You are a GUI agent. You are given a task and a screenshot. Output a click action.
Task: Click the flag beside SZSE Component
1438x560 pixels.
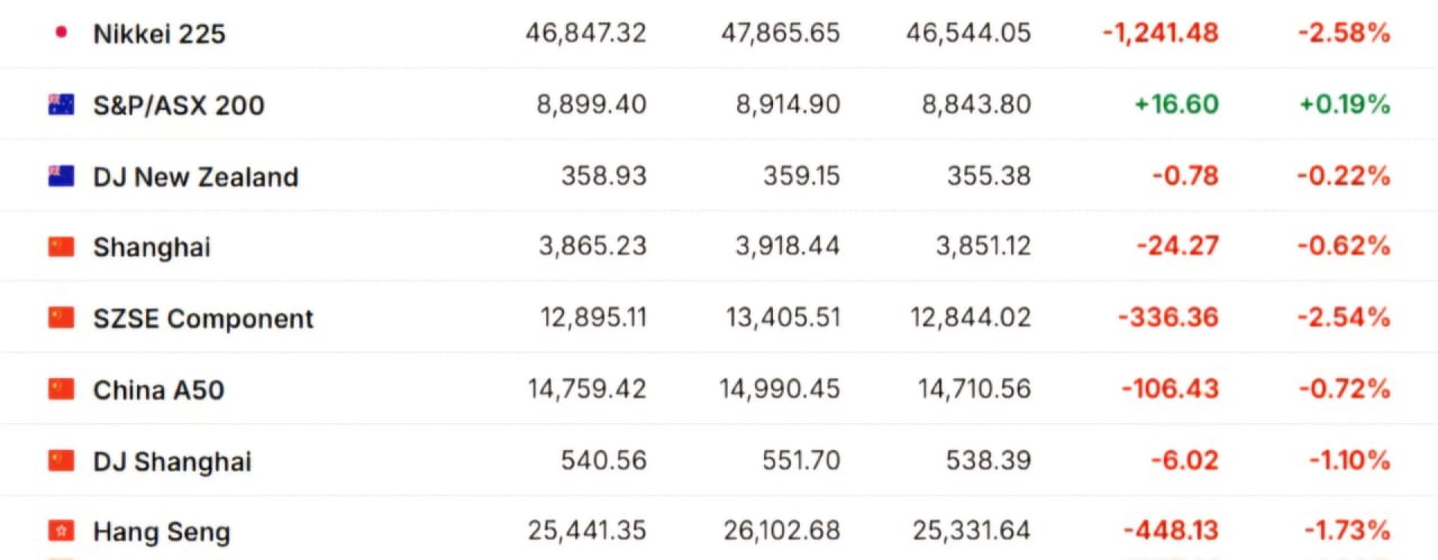(61, 317)
